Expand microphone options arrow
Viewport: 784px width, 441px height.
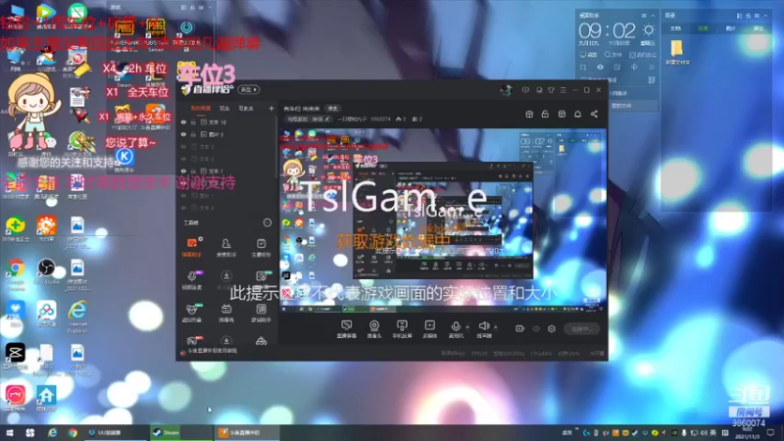click(467, 327)
